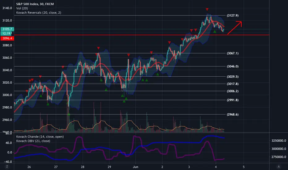
Task: Select the Kovach Reversals (20, close, 2) legend
Action: [x=39, y=12]
